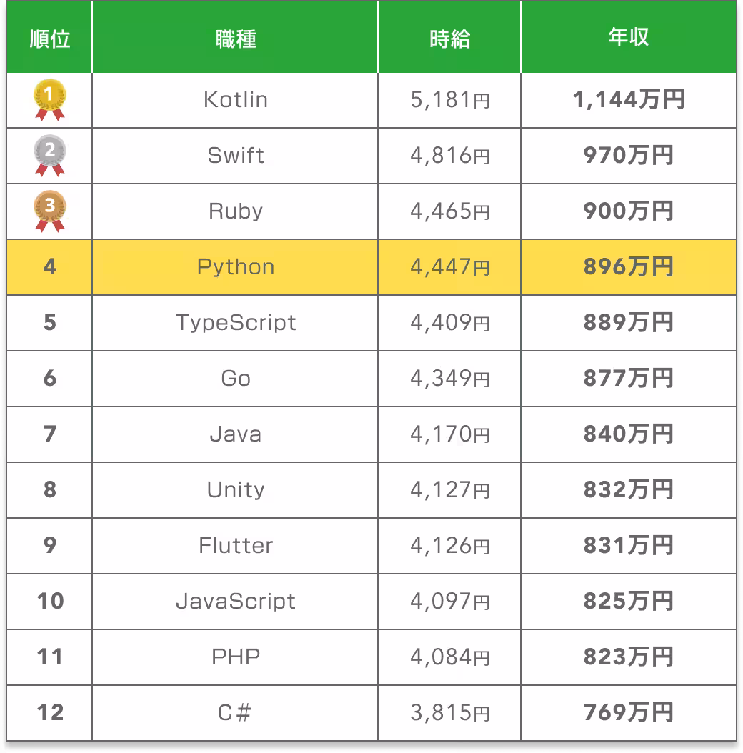
Task: Click the gold first-place medal icon
Action: click(x=50, y=99)
